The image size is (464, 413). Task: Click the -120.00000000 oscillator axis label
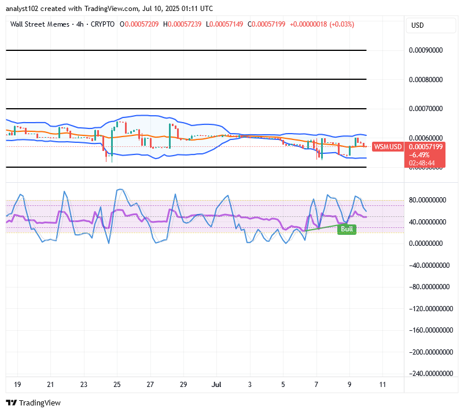431,309
